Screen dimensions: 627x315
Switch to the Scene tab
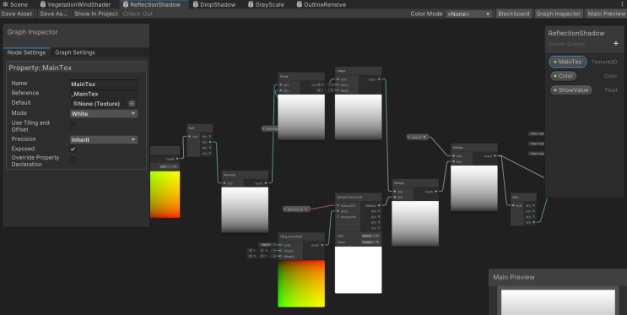pos(15,4)
